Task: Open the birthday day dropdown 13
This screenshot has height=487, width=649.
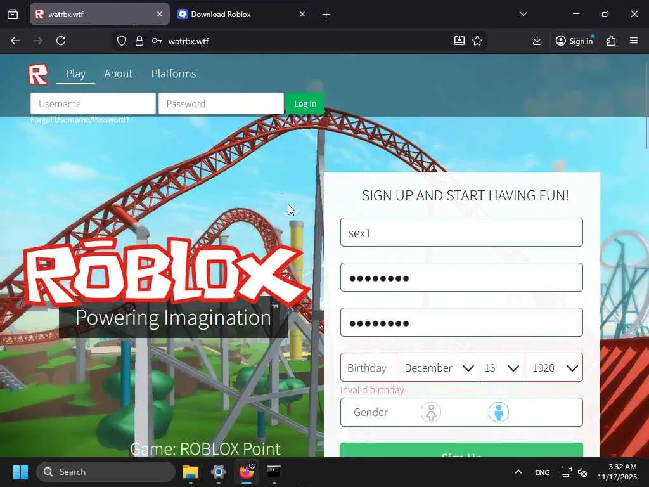Action: click(x=503, y=367)
